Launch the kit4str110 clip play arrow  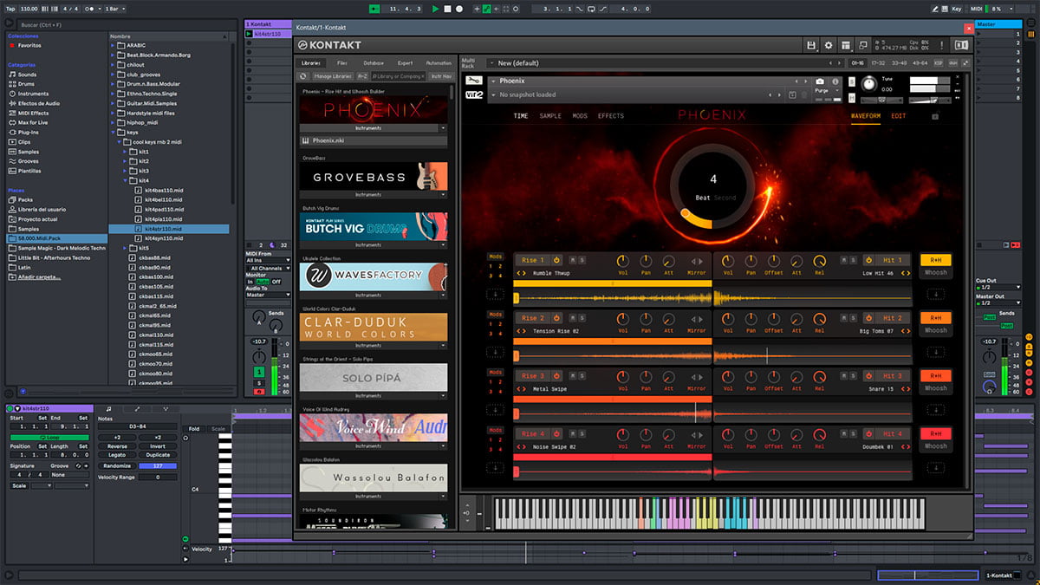coord(249,34)
